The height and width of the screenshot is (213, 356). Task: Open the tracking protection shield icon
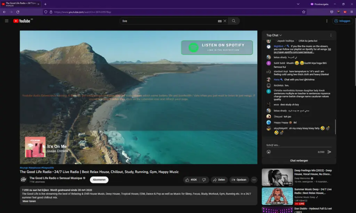coord(46,12)
